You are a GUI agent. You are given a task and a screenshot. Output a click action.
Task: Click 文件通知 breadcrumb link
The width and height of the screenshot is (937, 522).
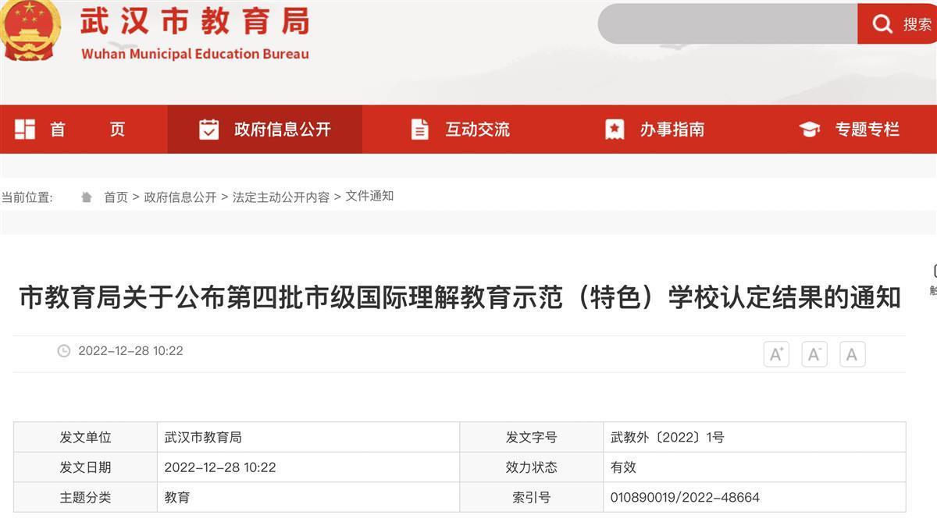tap(369, 197)
